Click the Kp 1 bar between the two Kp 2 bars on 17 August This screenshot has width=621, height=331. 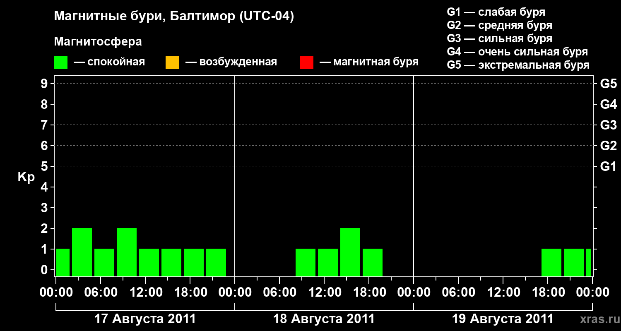pos(104,262)
